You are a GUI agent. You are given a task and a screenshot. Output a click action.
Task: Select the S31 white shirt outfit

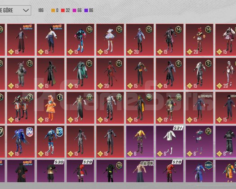pos(169,142)
